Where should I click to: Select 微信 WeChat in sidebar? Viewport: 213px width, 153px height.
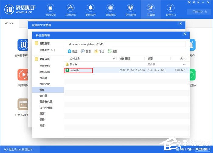(x=48, y=125)
